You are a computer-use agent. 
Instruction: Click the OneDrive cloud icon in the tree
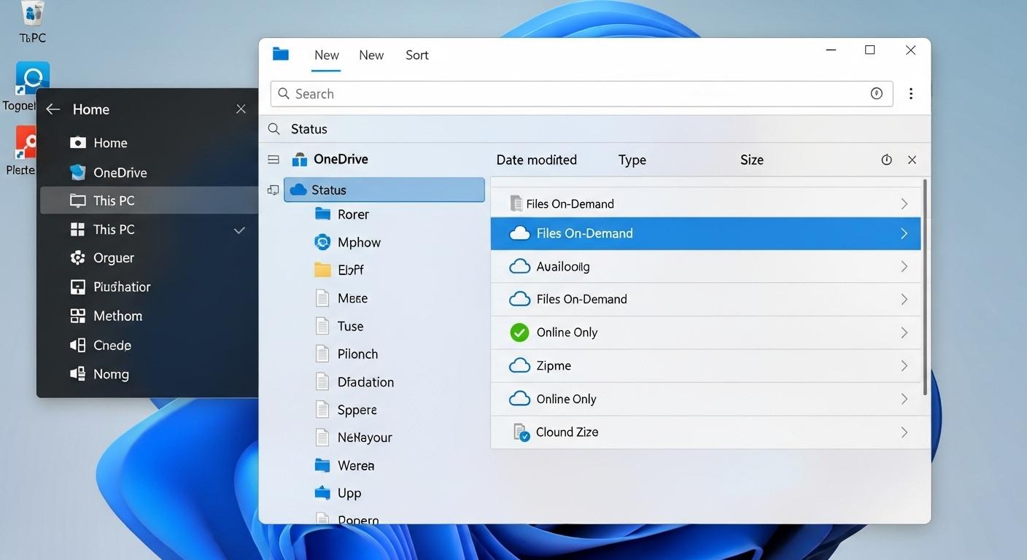301,159
